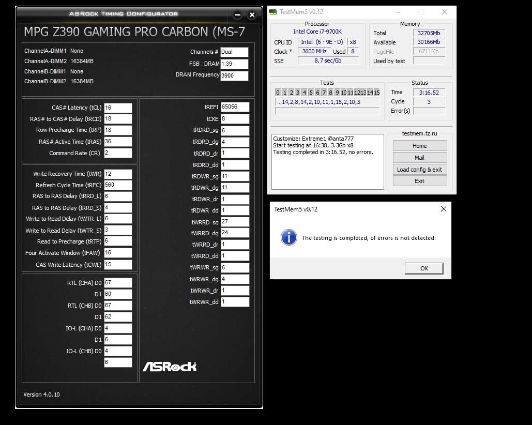Click the Version 4.0.10 label

(x=41, y=394)
